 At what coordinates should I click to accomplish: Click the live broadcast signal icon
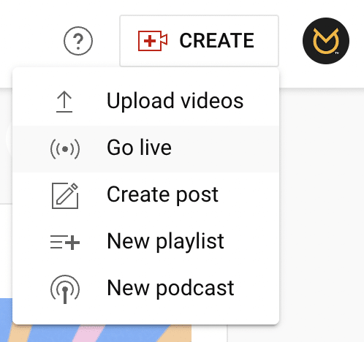click(x=65, y=148)
